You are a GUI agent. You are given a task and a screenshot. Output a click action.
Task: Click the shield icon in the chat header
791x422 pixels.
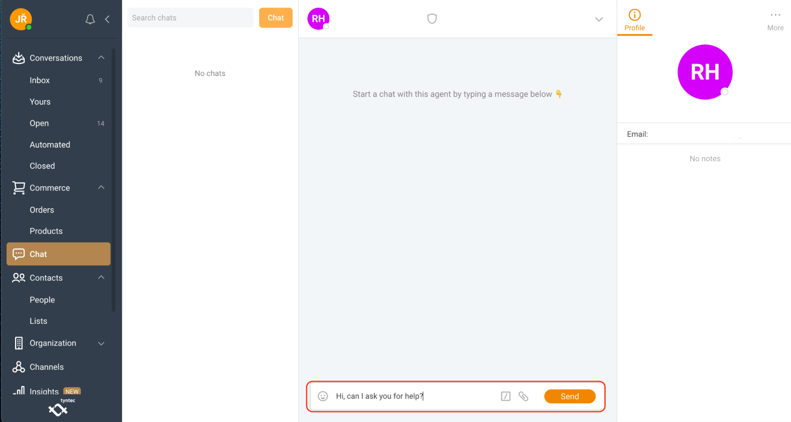(x=432, y=19)
